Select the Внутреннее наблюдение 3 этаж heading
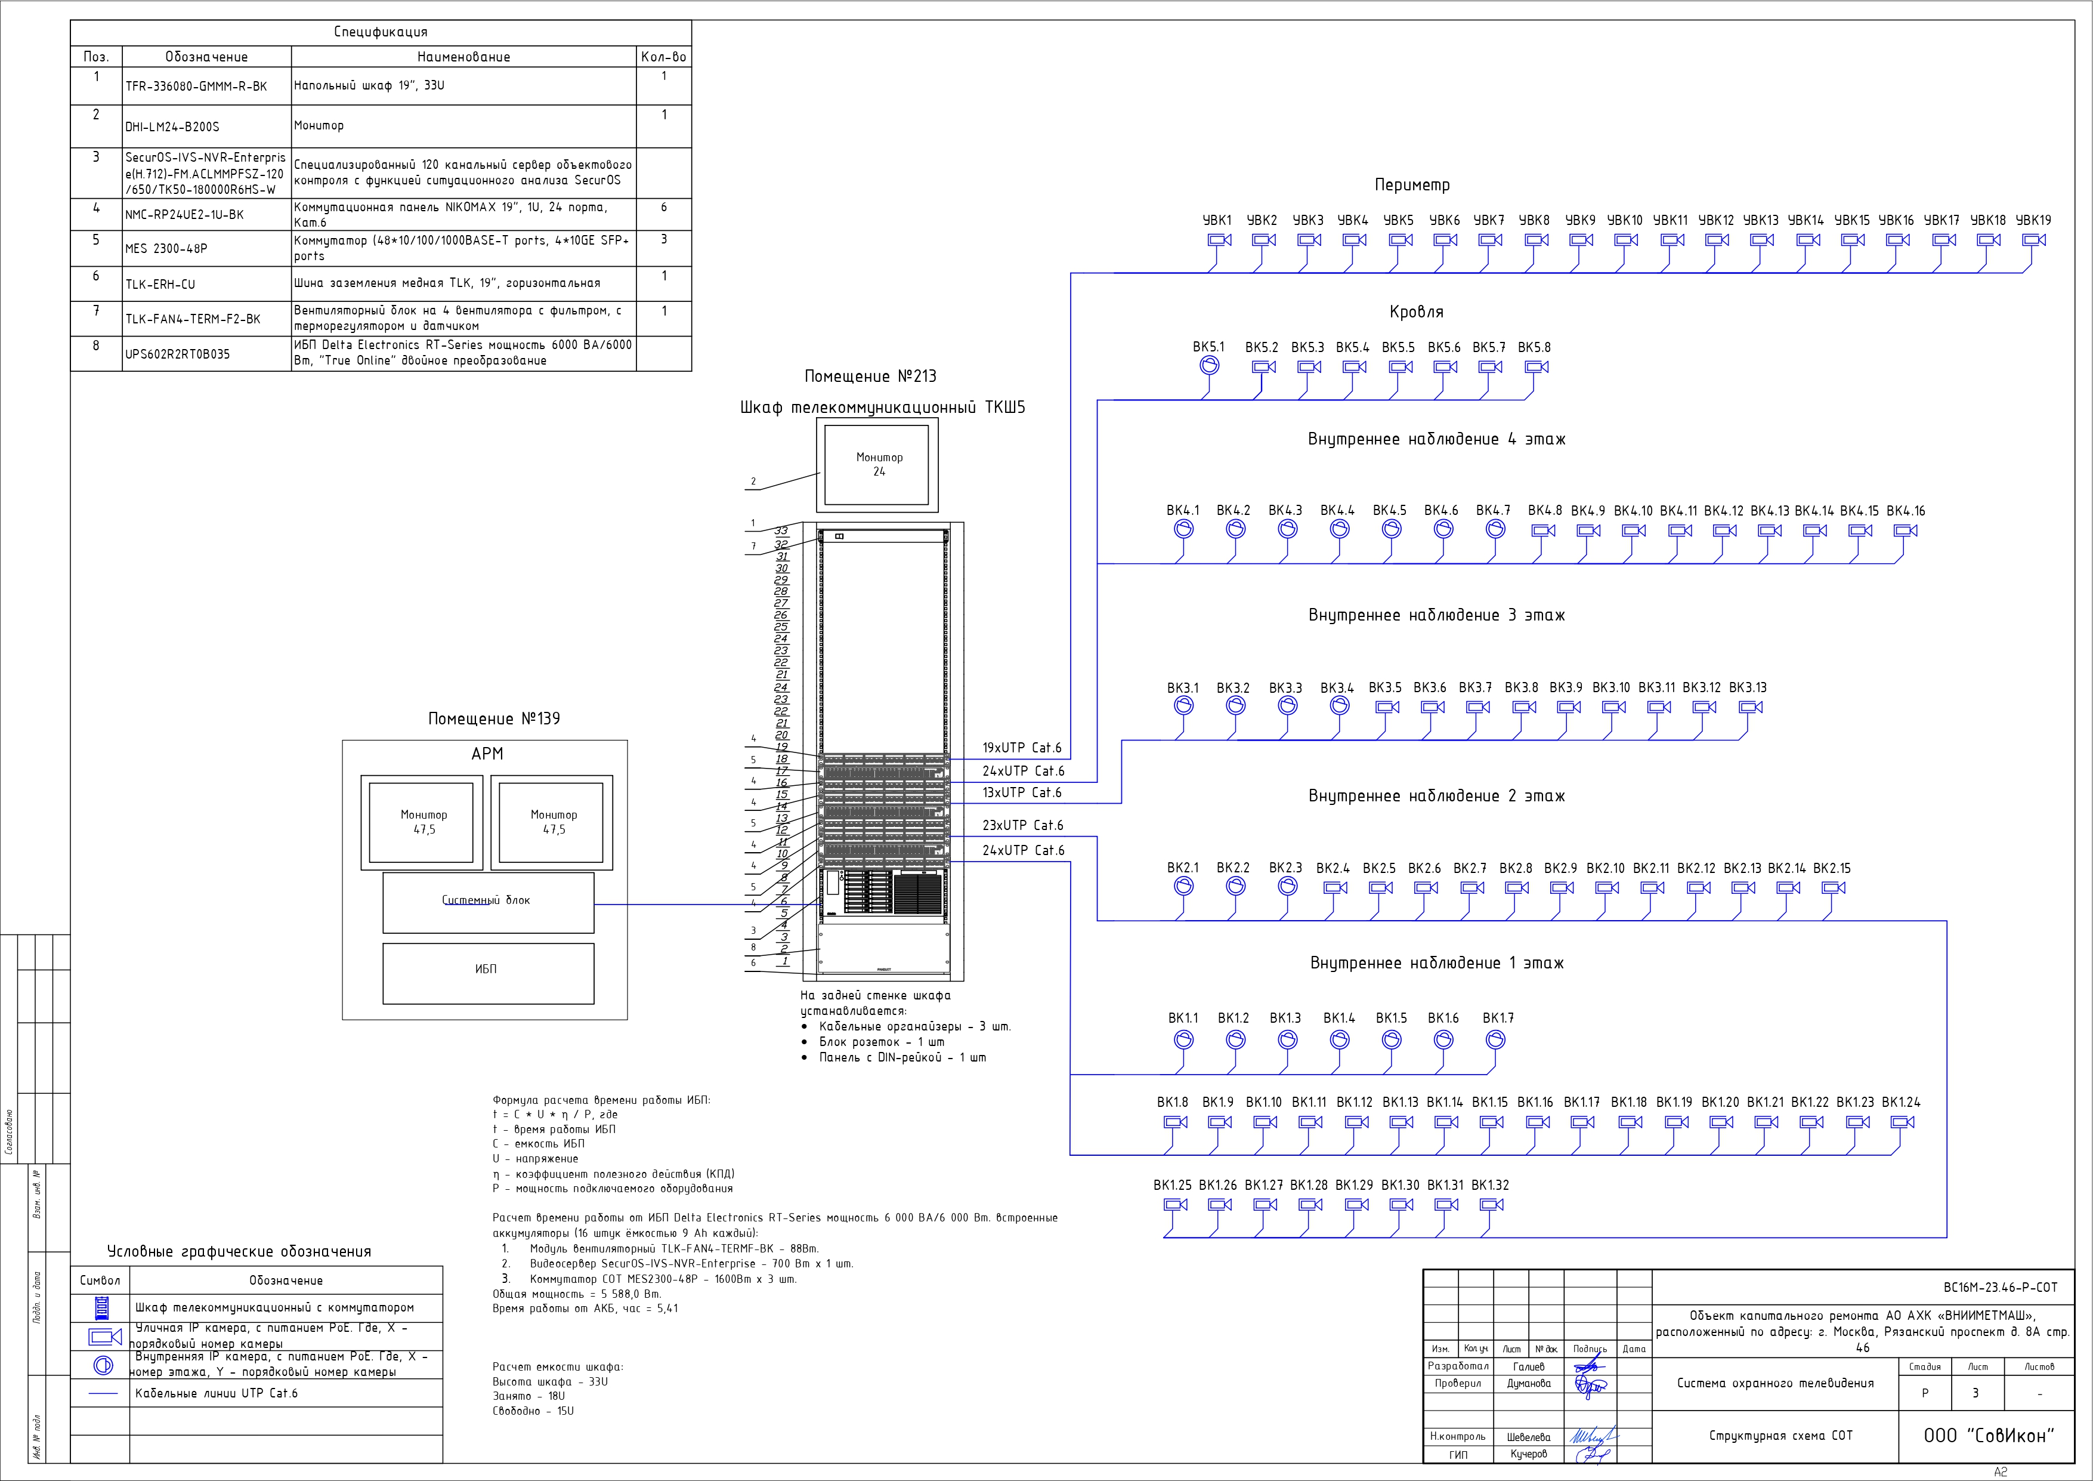The height and width of the screenshot is (1481, 2093). click(x=1437, y=616)
